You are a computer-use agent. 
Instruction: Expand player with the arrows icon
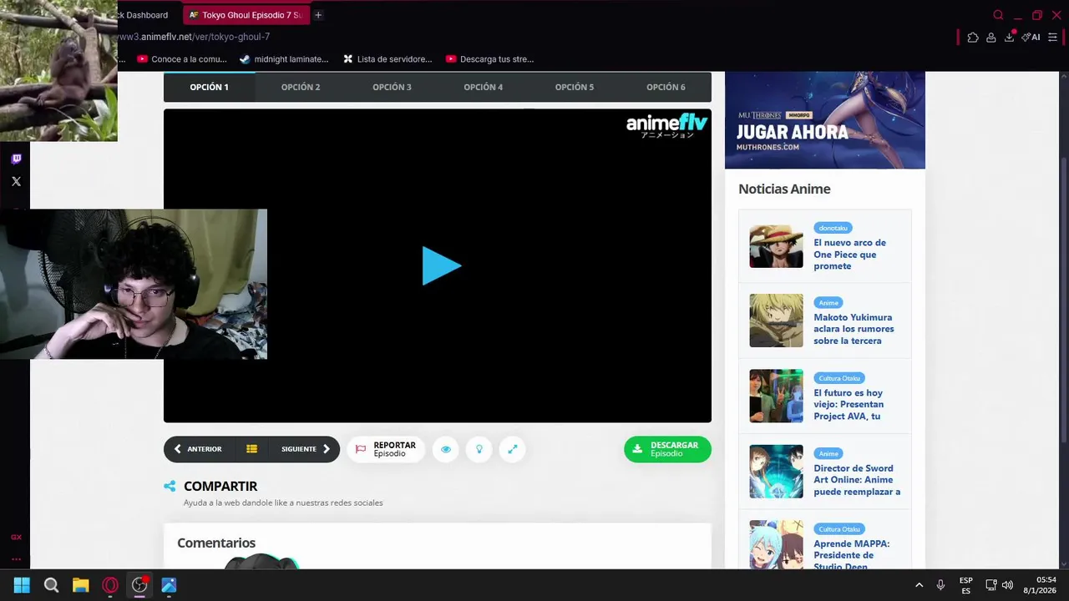point(513,449)
